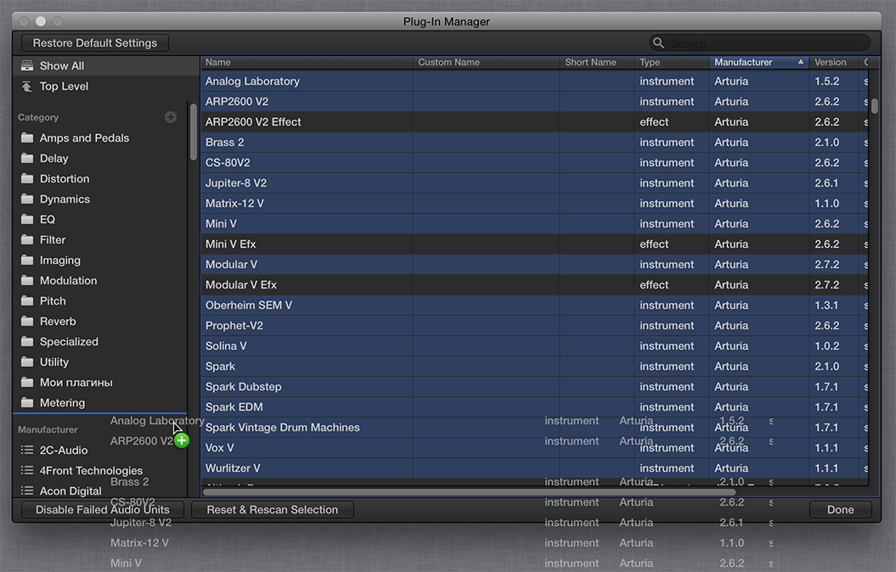Sort by Custom Name column header
This screenshot has height=572, width=896.
[x=486, y=62]
